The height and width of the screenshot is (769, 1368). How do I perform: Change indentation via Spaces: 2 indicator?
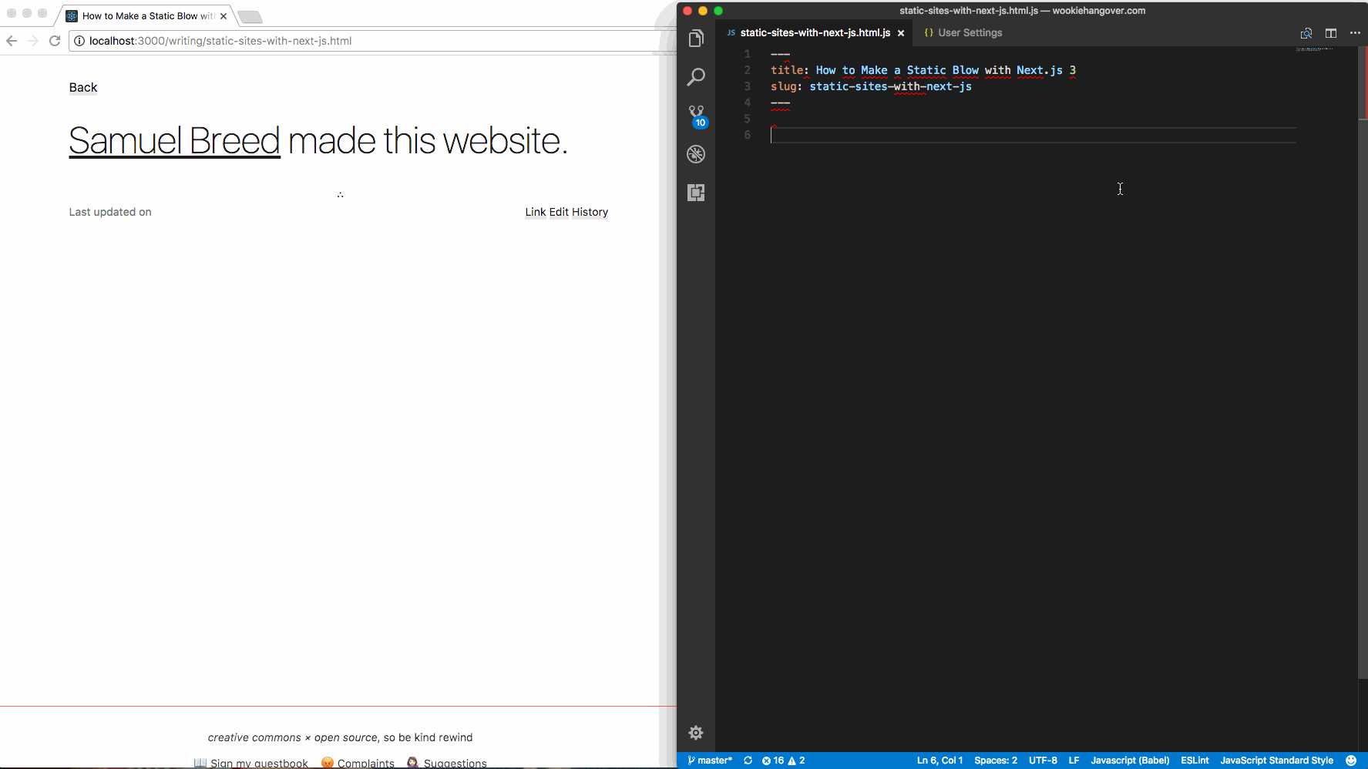pyautogui.click(x=996, y=761)
